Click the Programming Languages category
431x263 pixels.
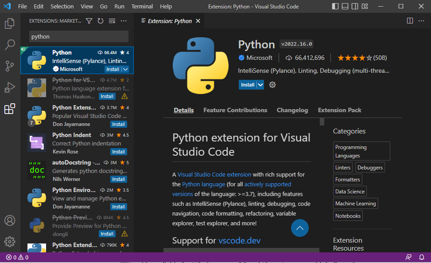[x=361, y=151]
